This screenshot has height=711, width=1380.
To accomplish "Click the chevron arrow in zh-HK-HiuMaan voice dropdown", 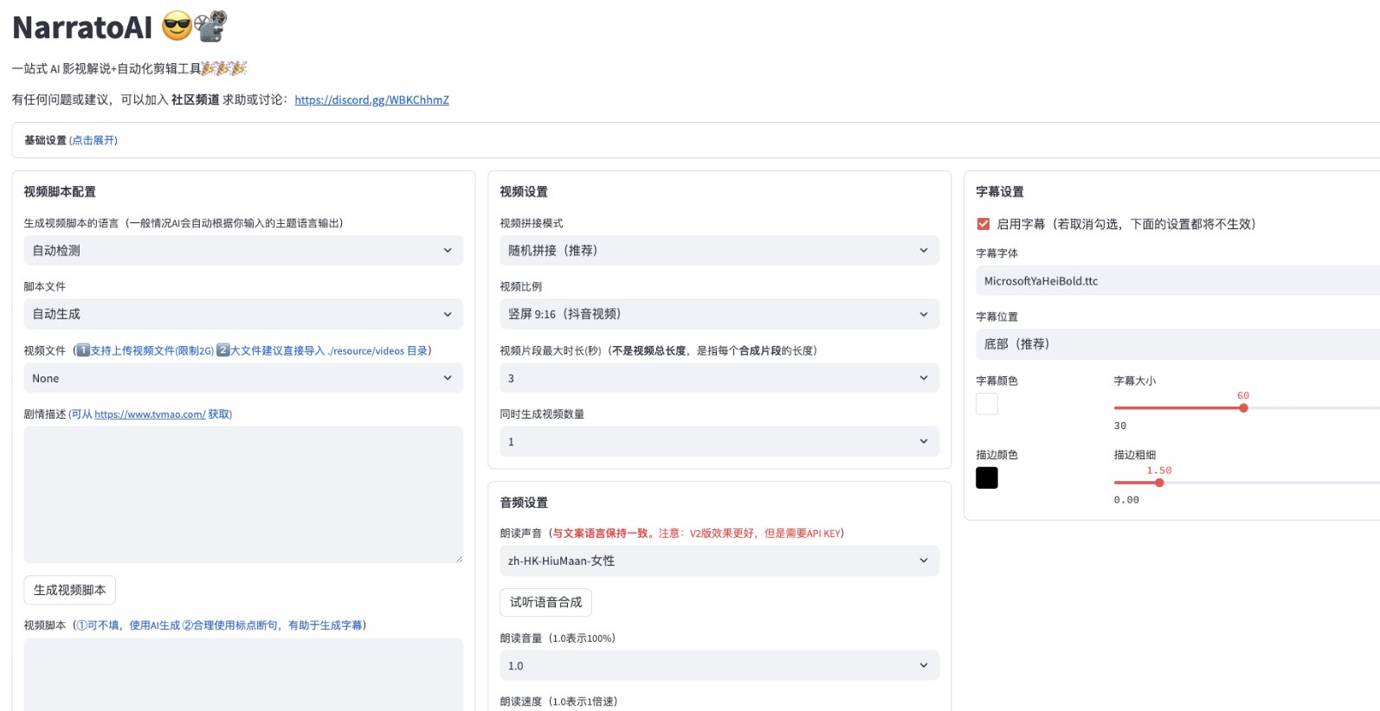I will coord(924,560).
